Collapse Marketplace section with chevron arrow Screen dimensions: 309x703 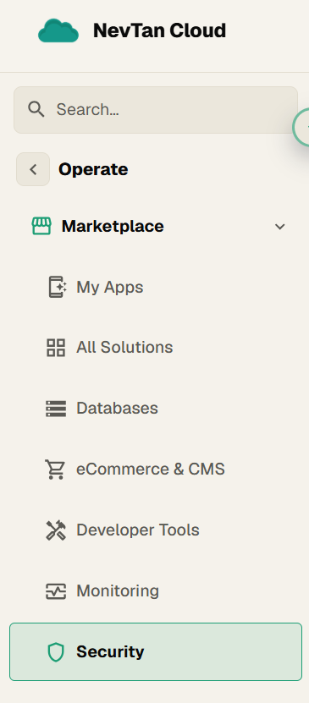[280, 227]
